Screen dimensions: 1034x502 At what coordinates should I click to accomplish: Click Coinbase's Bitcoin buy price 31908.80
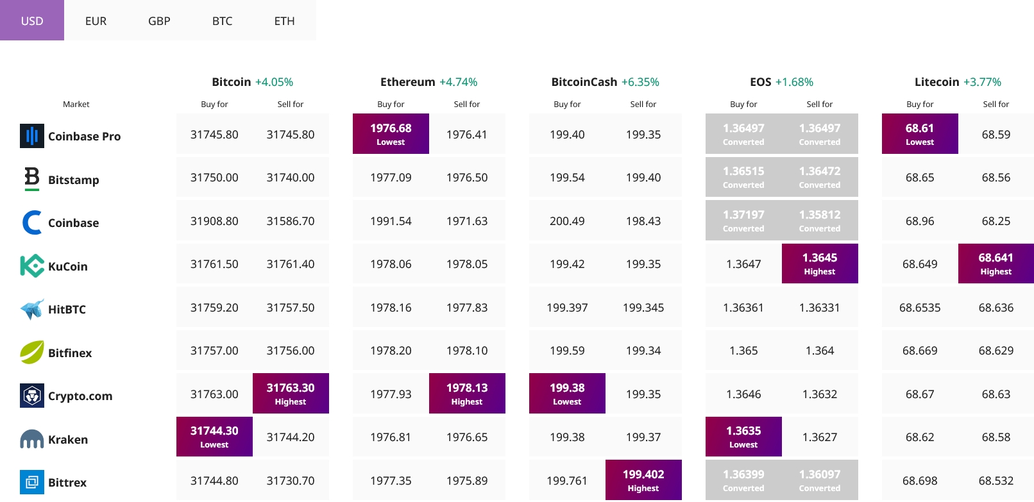(x=214, y=221)
